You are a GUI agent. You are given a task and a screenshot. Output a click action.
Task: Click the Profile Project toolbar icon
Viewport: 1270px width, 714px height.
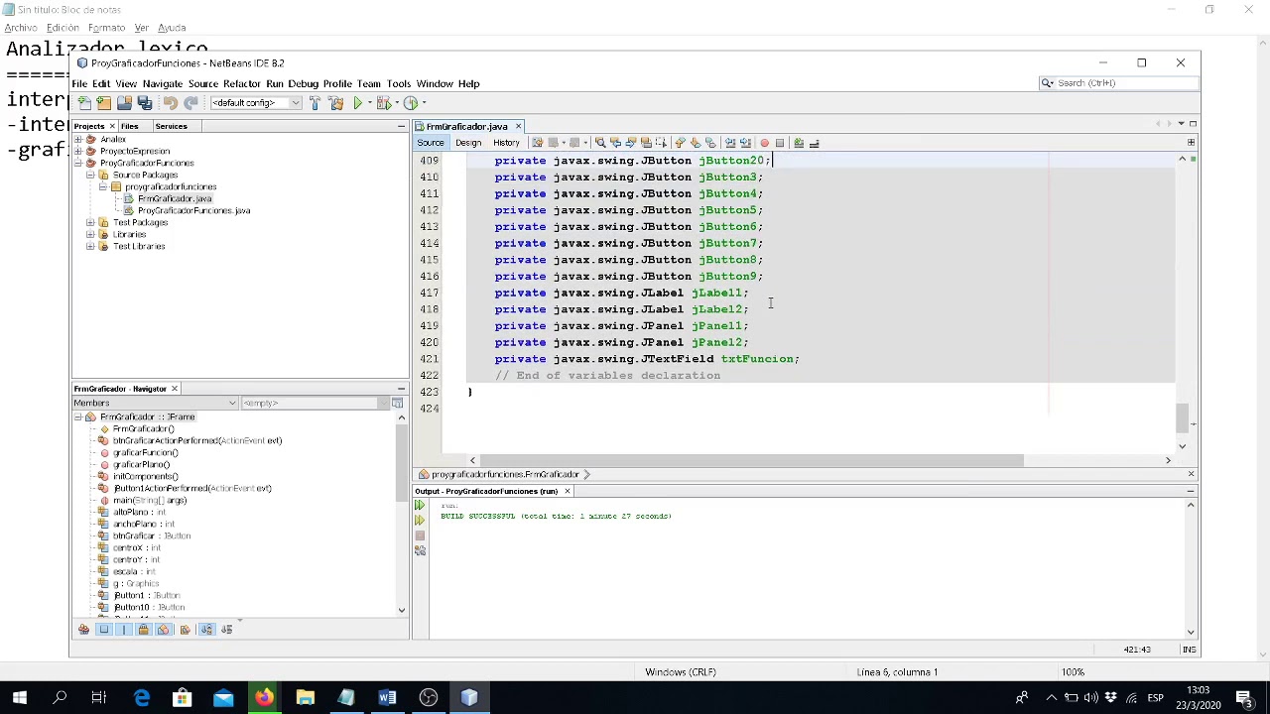[x=411, y=103]
